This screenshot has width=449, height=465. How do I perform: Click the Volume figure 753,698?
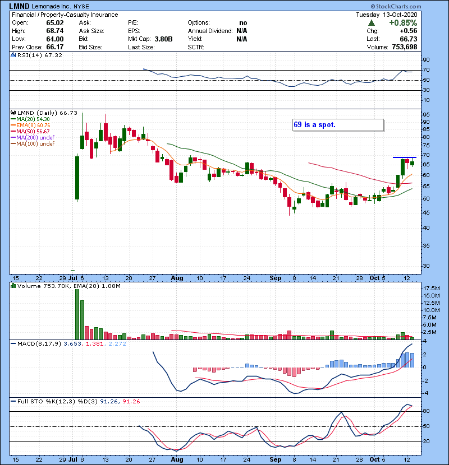[405, 47]
